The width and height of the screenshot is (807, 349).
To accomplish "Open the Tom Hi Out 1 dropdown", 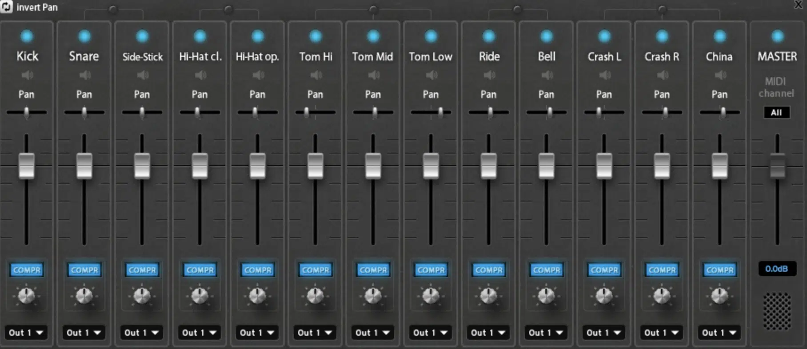I will point(315,333).
